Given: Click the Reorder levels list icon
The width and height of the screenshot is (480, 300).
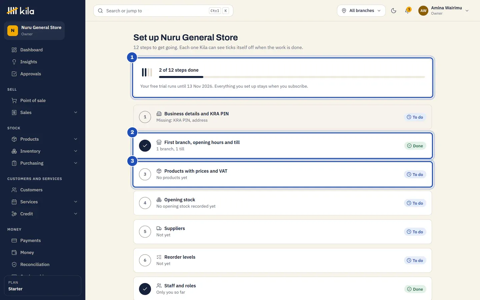Looking at the screenshot, I should click(x=159, y=257).
